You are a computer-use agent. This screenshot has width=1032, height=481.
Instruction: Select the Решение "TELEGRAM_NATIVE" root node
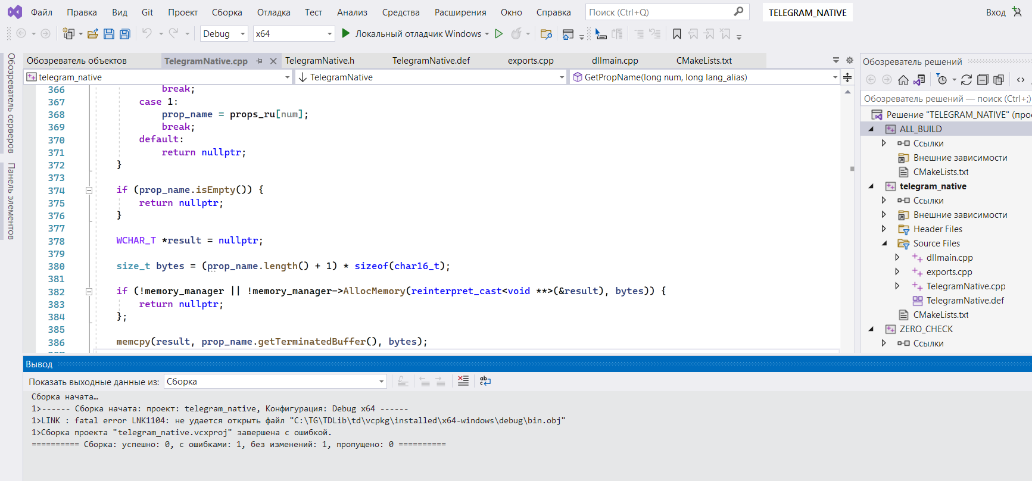[x=959, y=115]
